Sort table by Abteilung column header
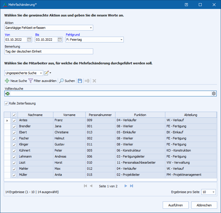Image resolution: width=221 pixels, height=213 pixels. pyautogui.click(x=190, y=115)
